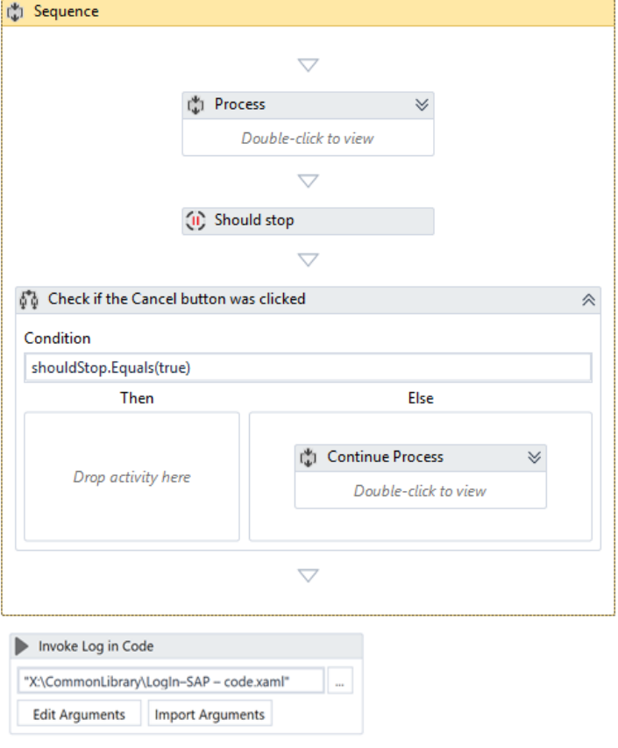The image size is (618, 748).
Task: Expand the Continue Process activity
Action: click(534, 458)
